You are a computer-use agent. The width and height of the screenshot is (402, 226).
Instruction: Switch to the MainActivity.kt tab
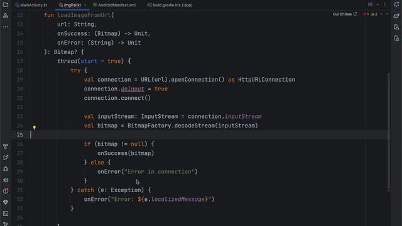point(31,5)
